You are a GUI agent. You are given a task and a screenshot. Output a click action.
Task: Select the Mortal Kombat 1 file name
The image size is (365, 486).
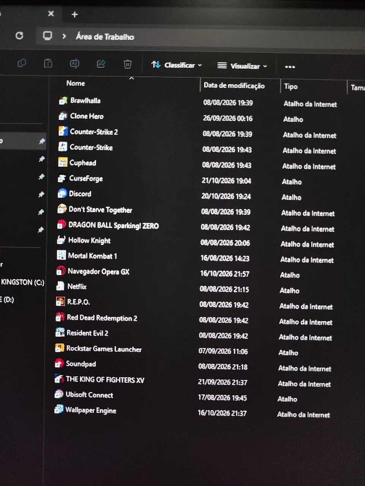coord(92,256)
